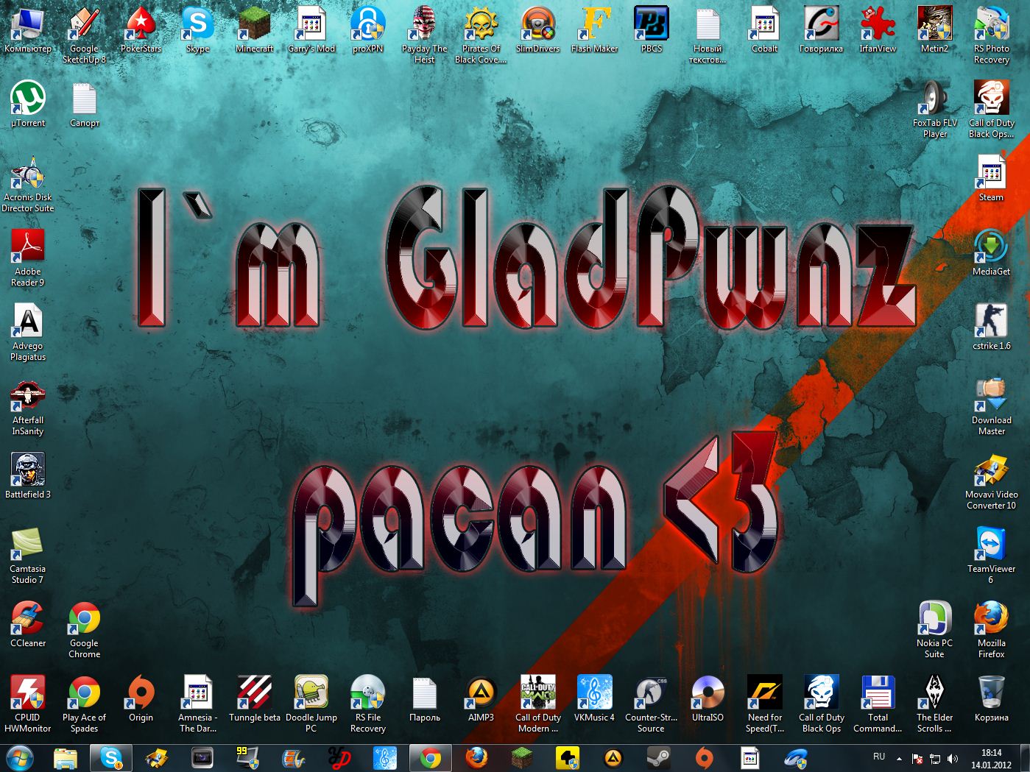The height and width of the screenshot is (772, 1030).
Task: Show hidden system tray icons
Action: pyautogui.click(x=899, y=758)
